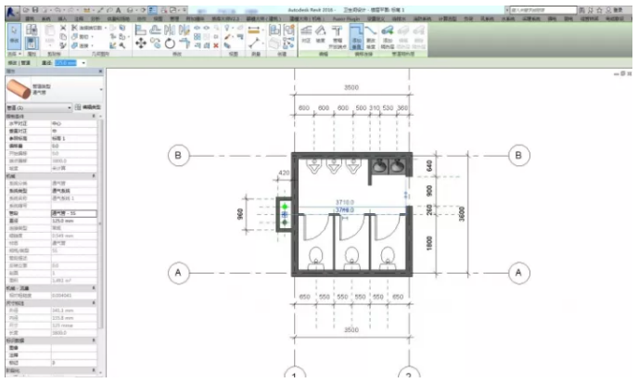Open the pipe type selector dropdown arrow

tap(101, 90)
